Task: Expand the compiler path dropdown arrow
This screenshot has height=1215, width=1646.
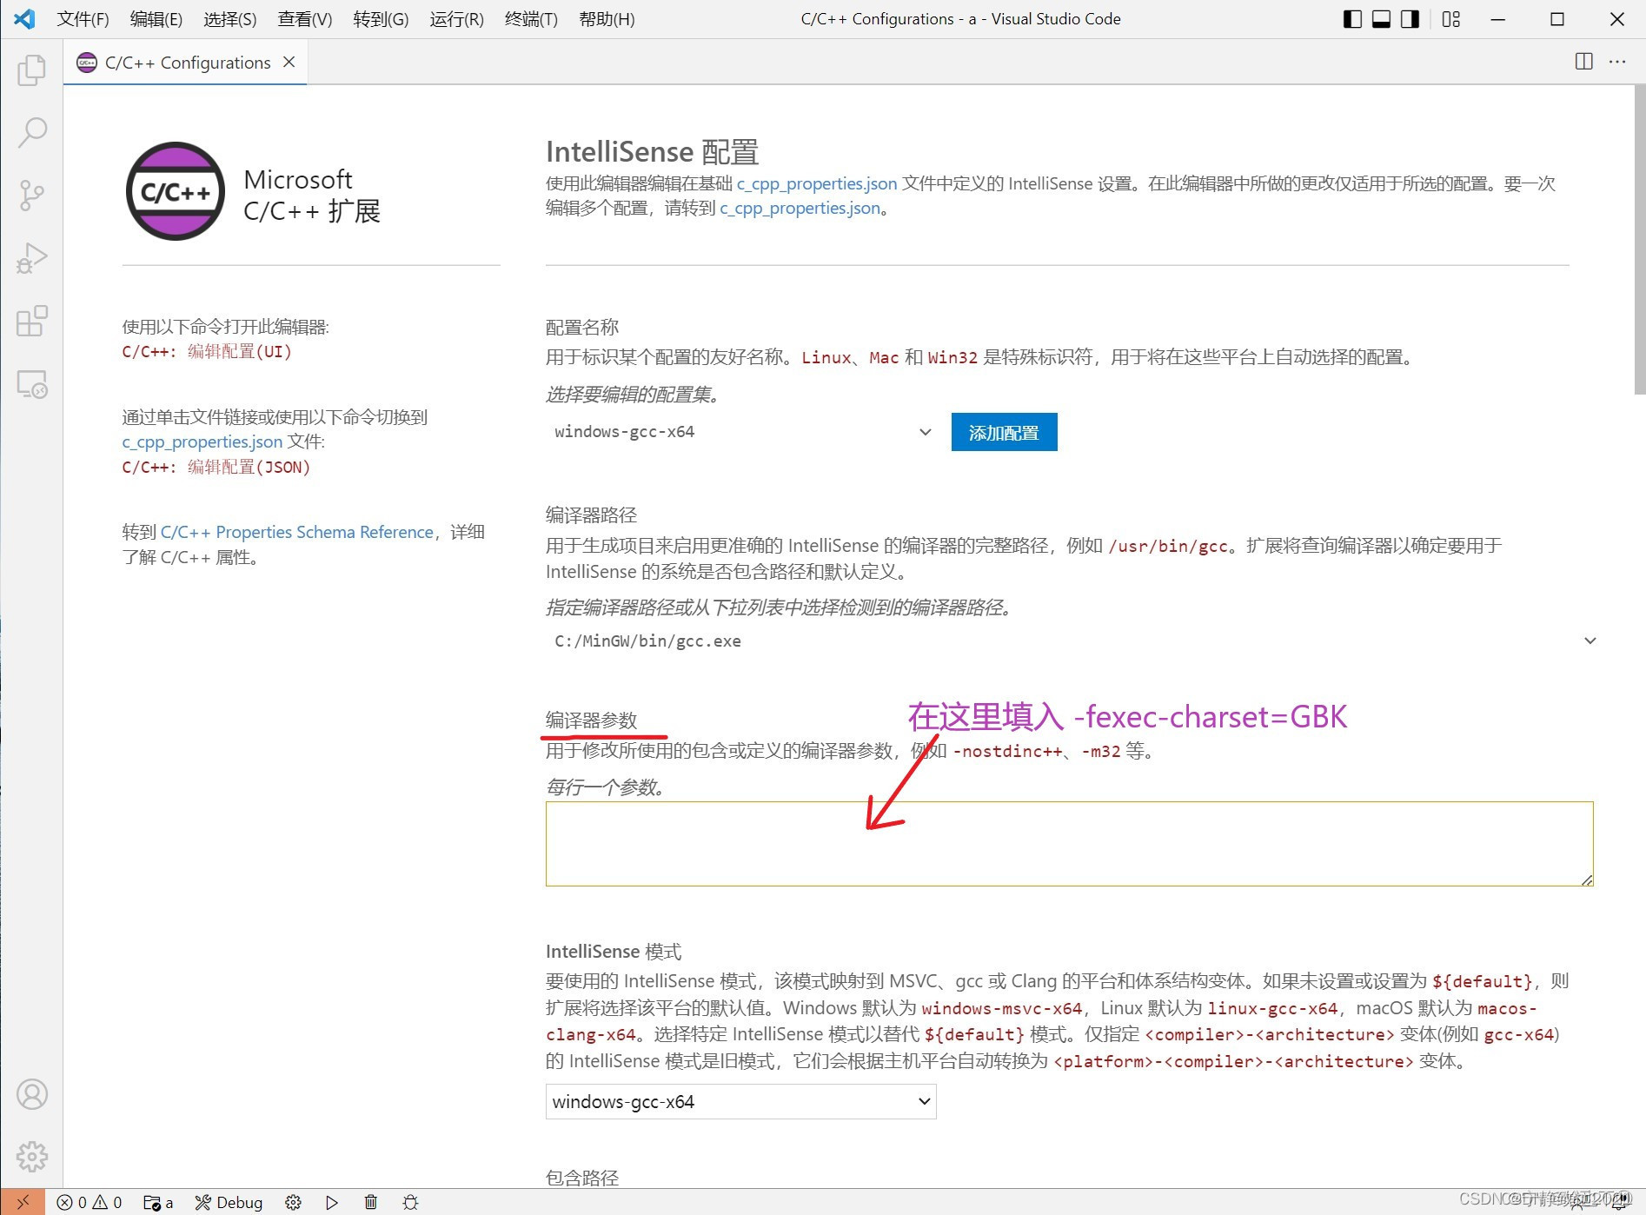Action: [1590, 641]
